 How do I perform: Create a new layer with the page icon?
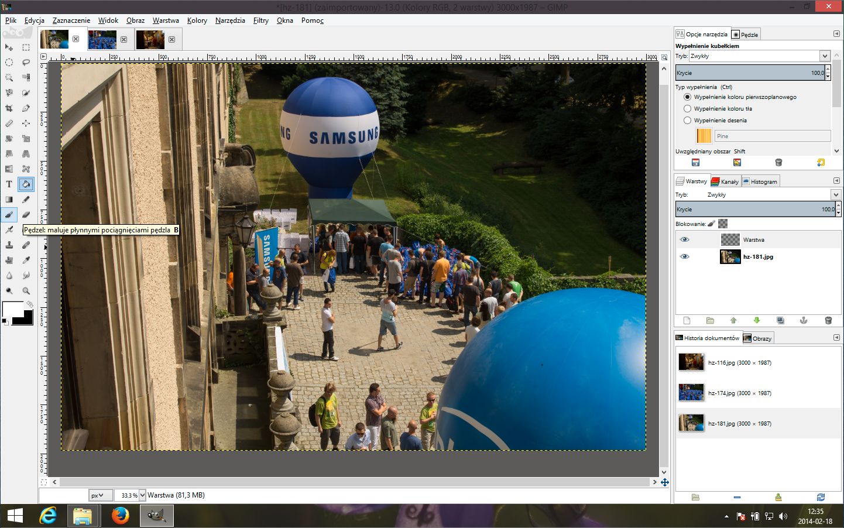687,321
